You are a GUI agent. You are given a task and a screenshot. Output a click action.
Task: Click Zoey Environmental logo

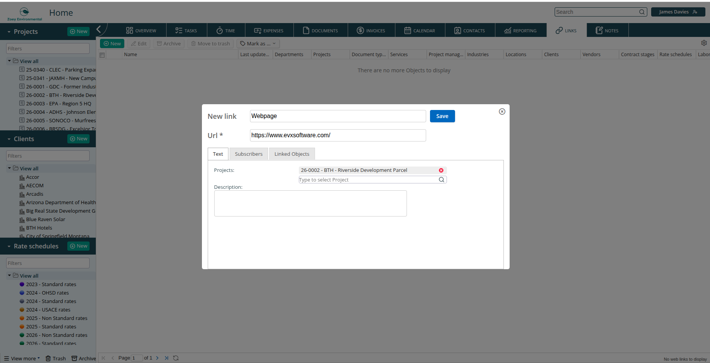25,14
